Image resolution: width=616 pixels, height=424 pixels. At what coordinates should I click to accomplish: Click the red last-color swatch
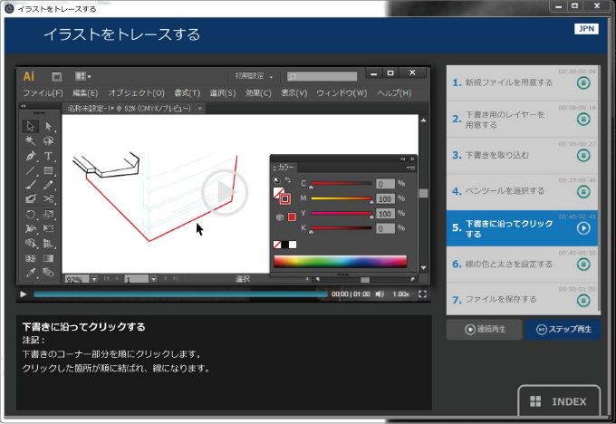point(292,217)
